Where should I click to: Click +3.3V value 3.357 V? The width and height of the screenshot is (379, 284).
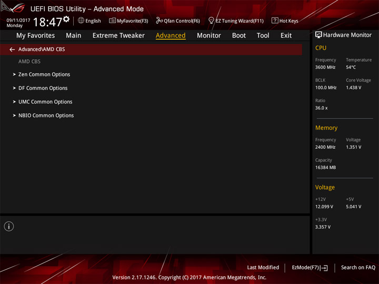pyautogui.click(x=323, y=227)
